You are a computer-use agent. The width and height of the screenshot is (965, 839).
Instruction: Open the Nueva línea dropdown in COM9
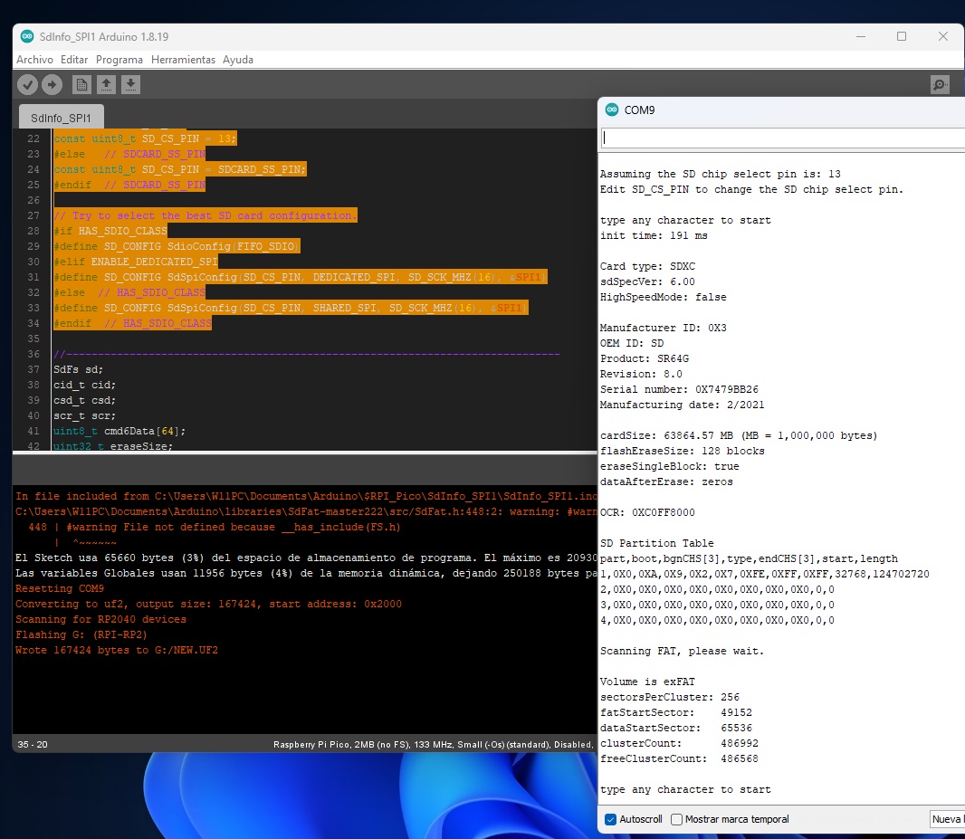(947, 819)
